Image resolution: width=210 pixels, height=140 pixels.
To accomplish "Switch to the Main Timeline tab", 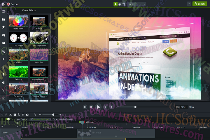I will click(x=22, y=119).
